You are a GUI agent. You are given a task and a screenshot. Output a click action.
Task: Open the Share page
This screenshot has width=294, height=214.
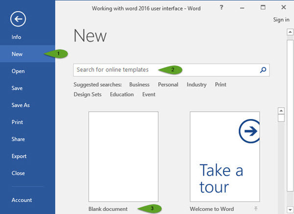[x=18, y=139]
